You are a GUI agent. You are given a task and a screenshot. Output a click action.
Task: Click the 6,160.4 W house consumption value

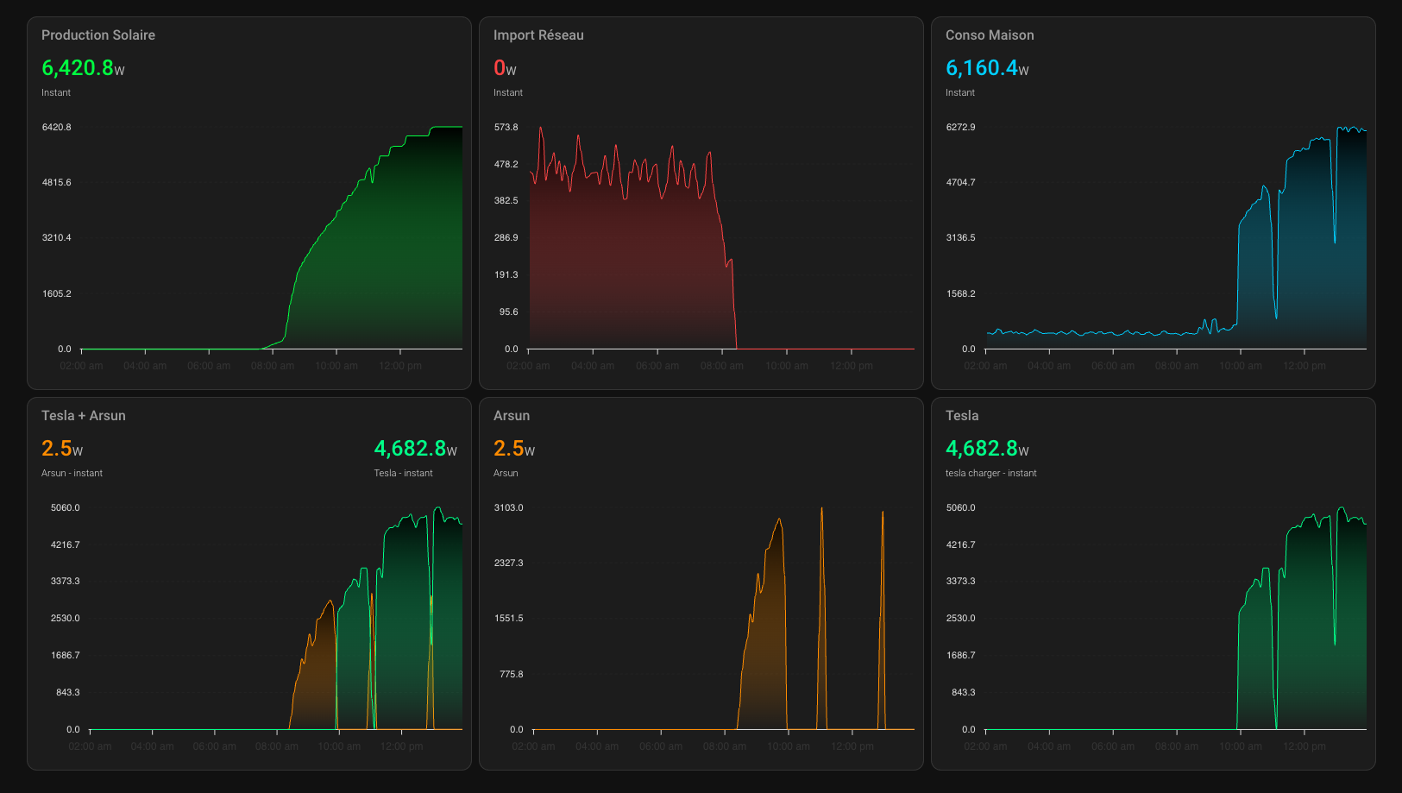click(x=987, y=68)
